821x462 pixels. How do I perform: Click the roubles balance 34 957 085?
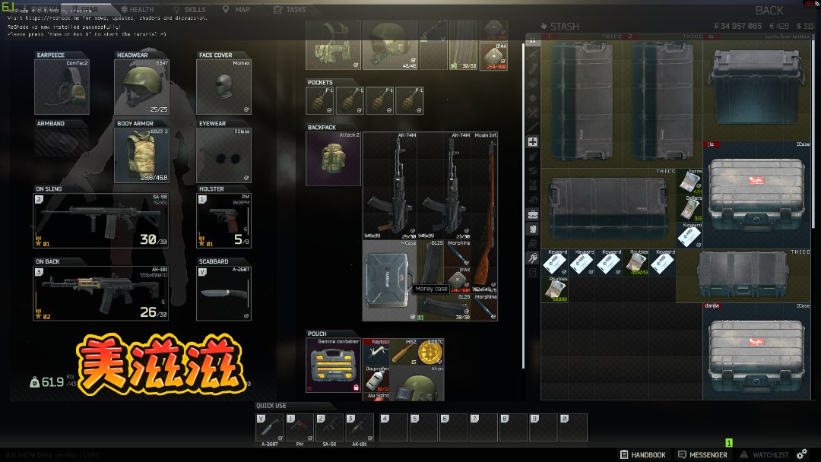pyautogui.click(x=737, y=26)
